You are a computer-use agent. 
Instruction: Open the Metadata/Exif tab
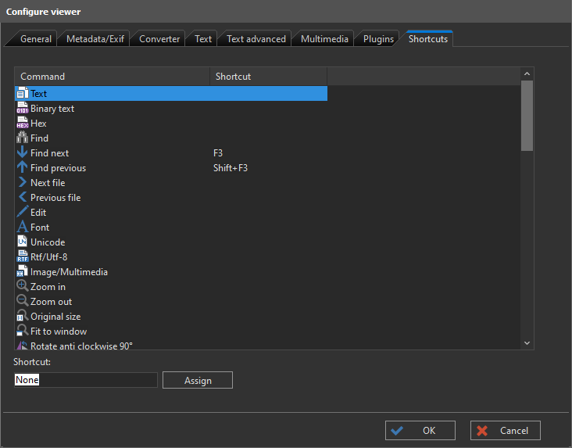(x=95, y=39)
